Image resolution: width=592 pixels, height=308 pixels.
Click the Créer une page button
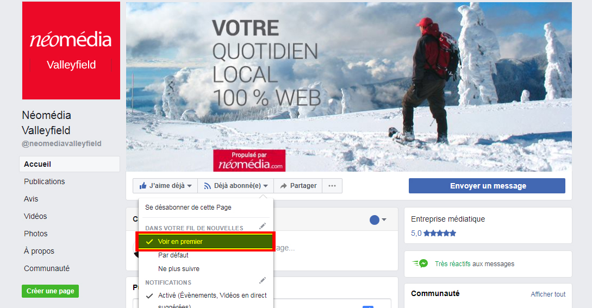pyautogui.click(x=50, y=291)
